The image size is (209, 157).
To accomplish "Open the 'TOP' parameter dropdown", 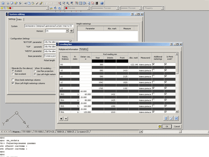I will tap(50, 47).
